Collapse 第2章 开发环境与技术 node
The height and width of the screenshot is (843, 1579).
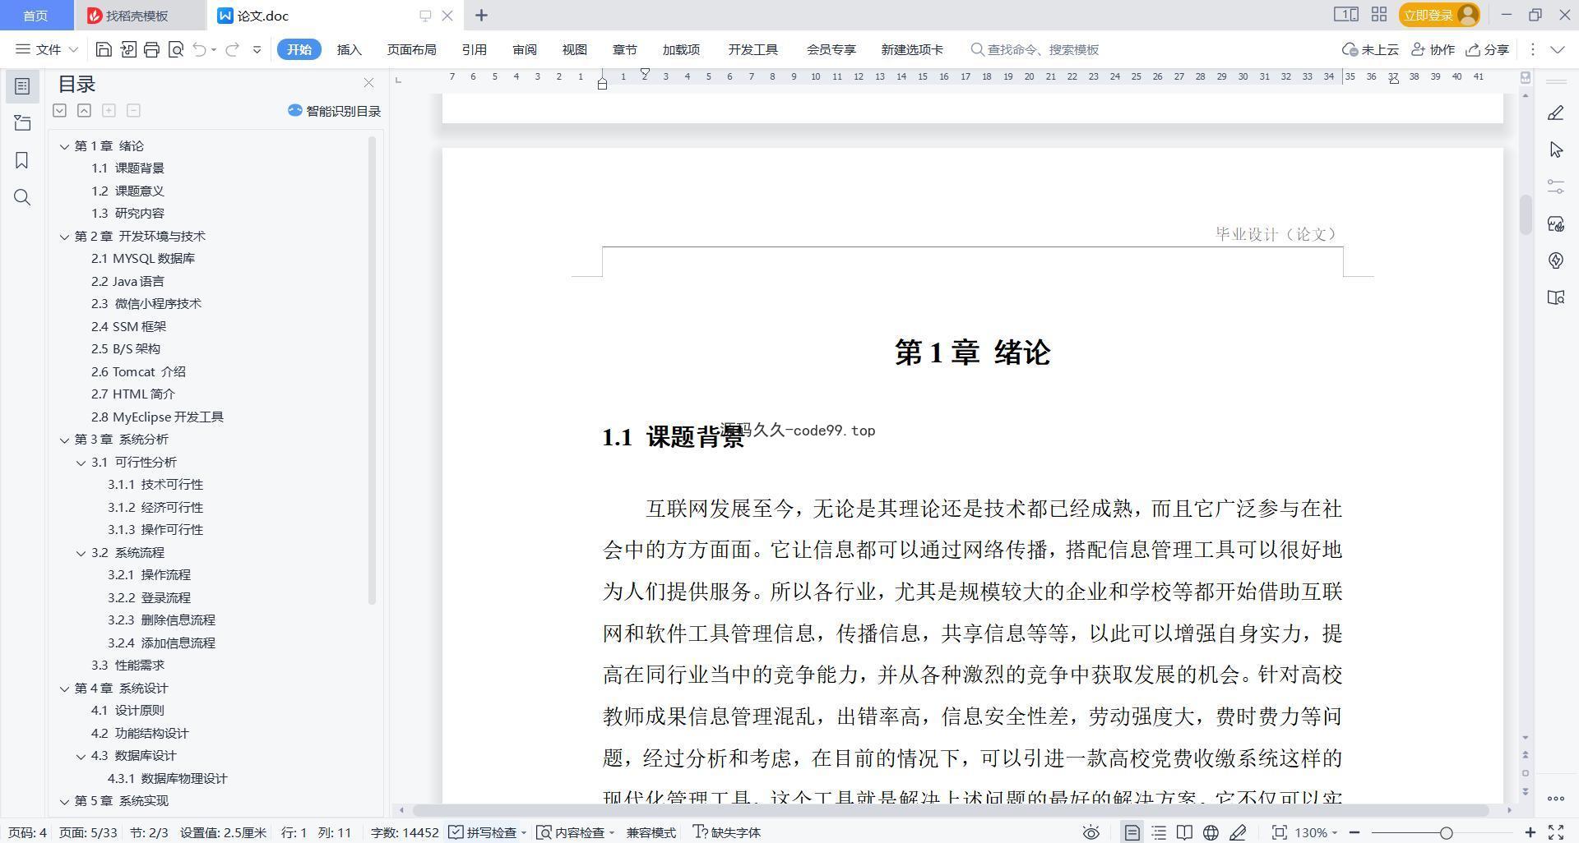pos(64,237)
